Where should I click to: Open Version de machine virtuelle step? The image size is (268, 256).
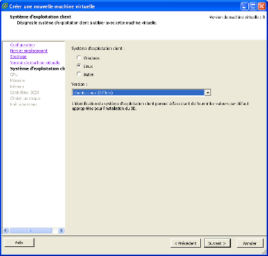[35, 63]
